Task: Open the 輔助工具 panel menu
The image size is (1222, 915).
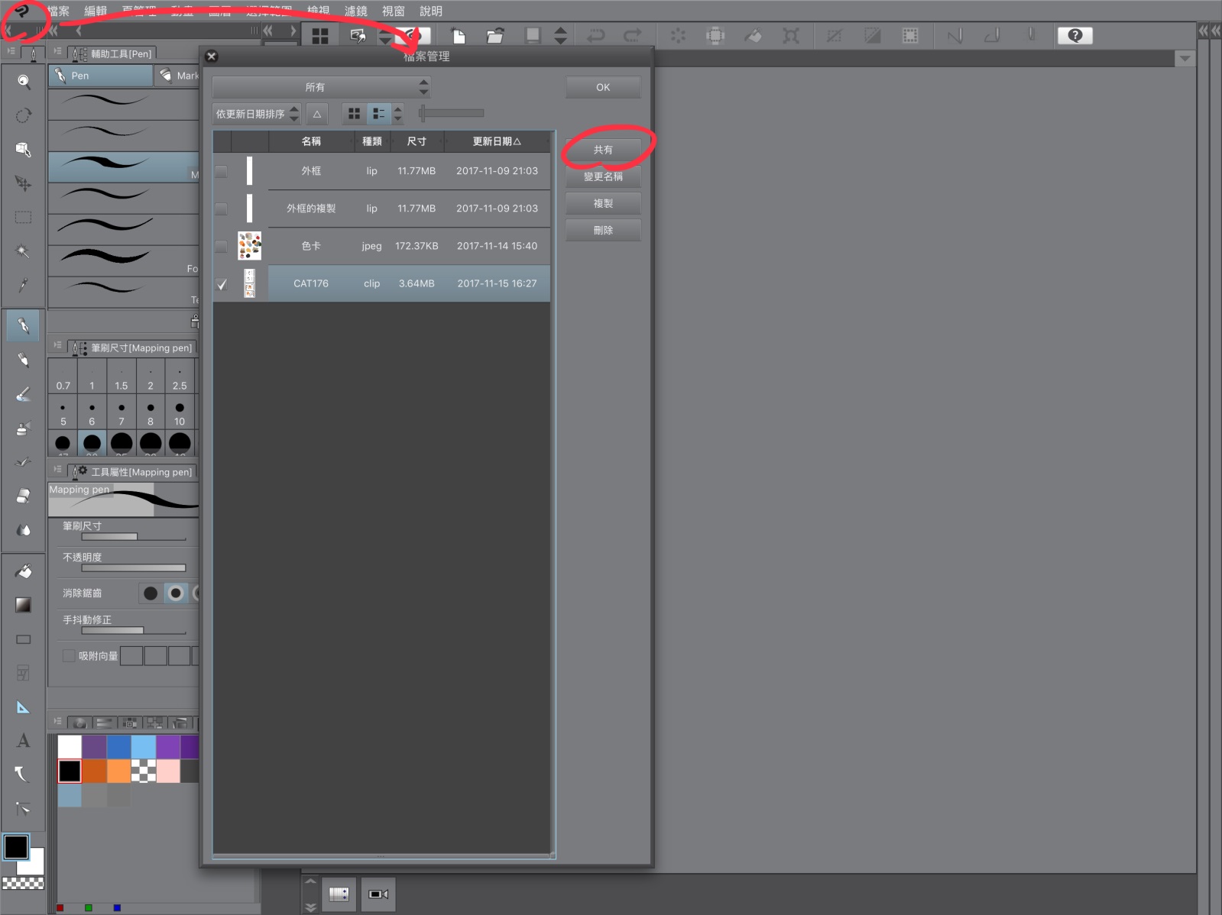Action: point(57,51)
